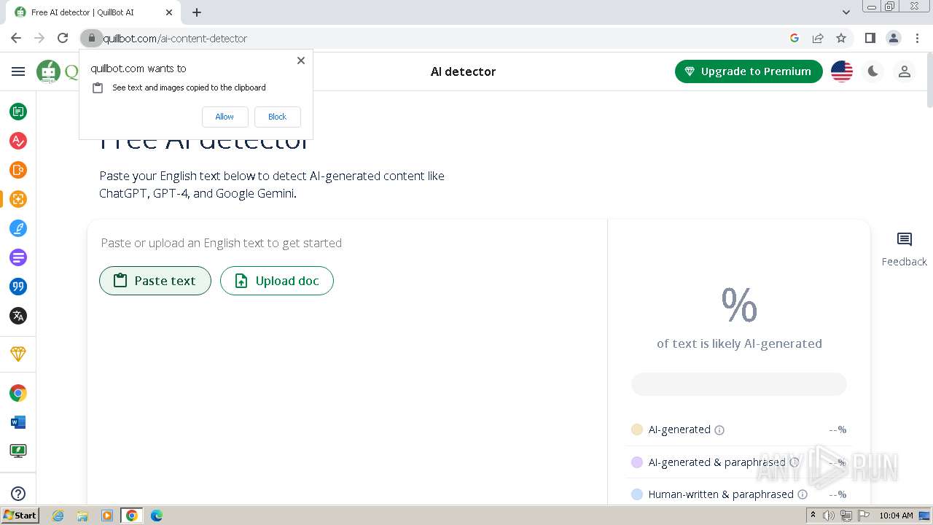Open Chrome three-dot menu
This screenshot has height=525, width=933.
click(918, 38)
